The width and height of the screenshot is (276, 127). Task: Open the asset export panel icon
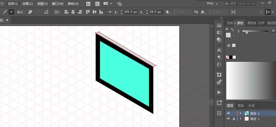(219, 103)
